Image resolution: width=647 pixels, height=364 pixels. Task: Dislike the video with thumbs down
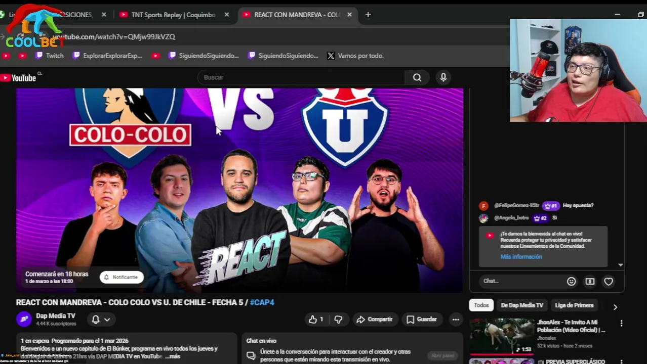pos(338,320)
